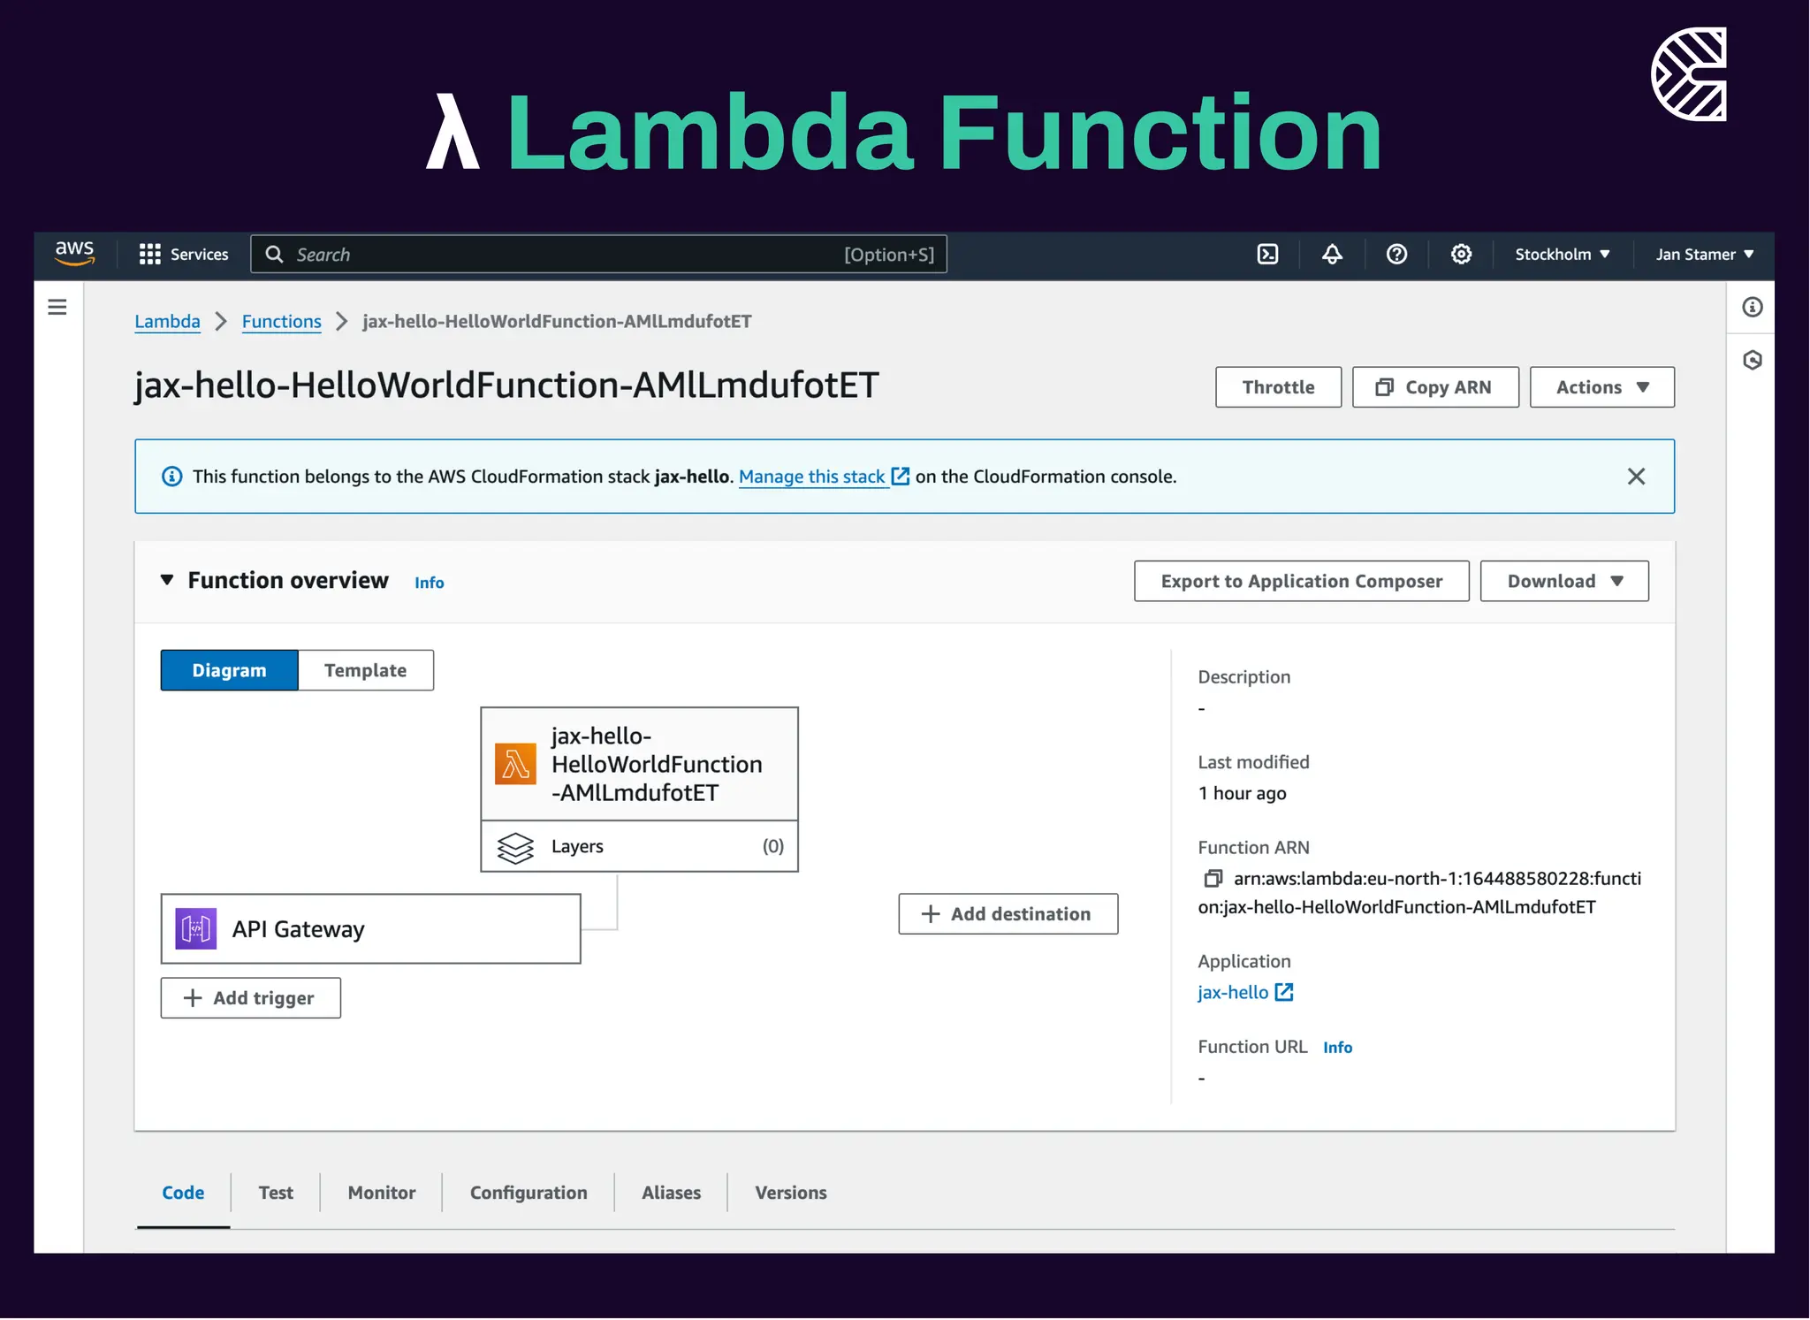Click the Info link beside Function URL
1810x1320 pixels.
(1337, 1048)
